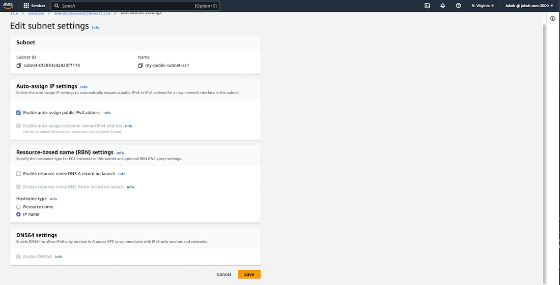Viewport: 560px width, 285px height.
Task: Open Info link beside Hostname type
Action: coord(53,199)
